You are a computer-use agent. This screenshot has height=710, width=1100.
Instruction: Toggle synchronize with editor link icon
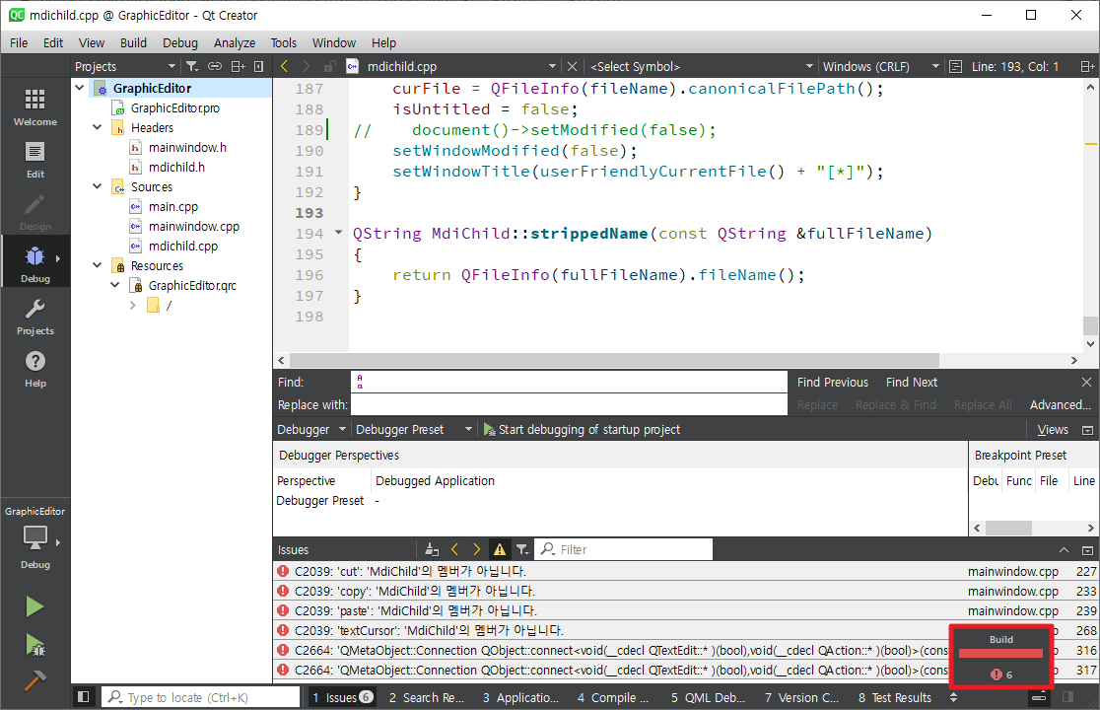[215, 67]
